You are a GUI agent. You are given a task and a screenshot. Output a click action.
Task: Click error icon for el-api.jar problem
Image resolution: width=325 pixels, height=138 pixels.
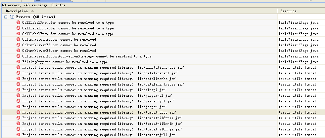click(x=19, y=90)
